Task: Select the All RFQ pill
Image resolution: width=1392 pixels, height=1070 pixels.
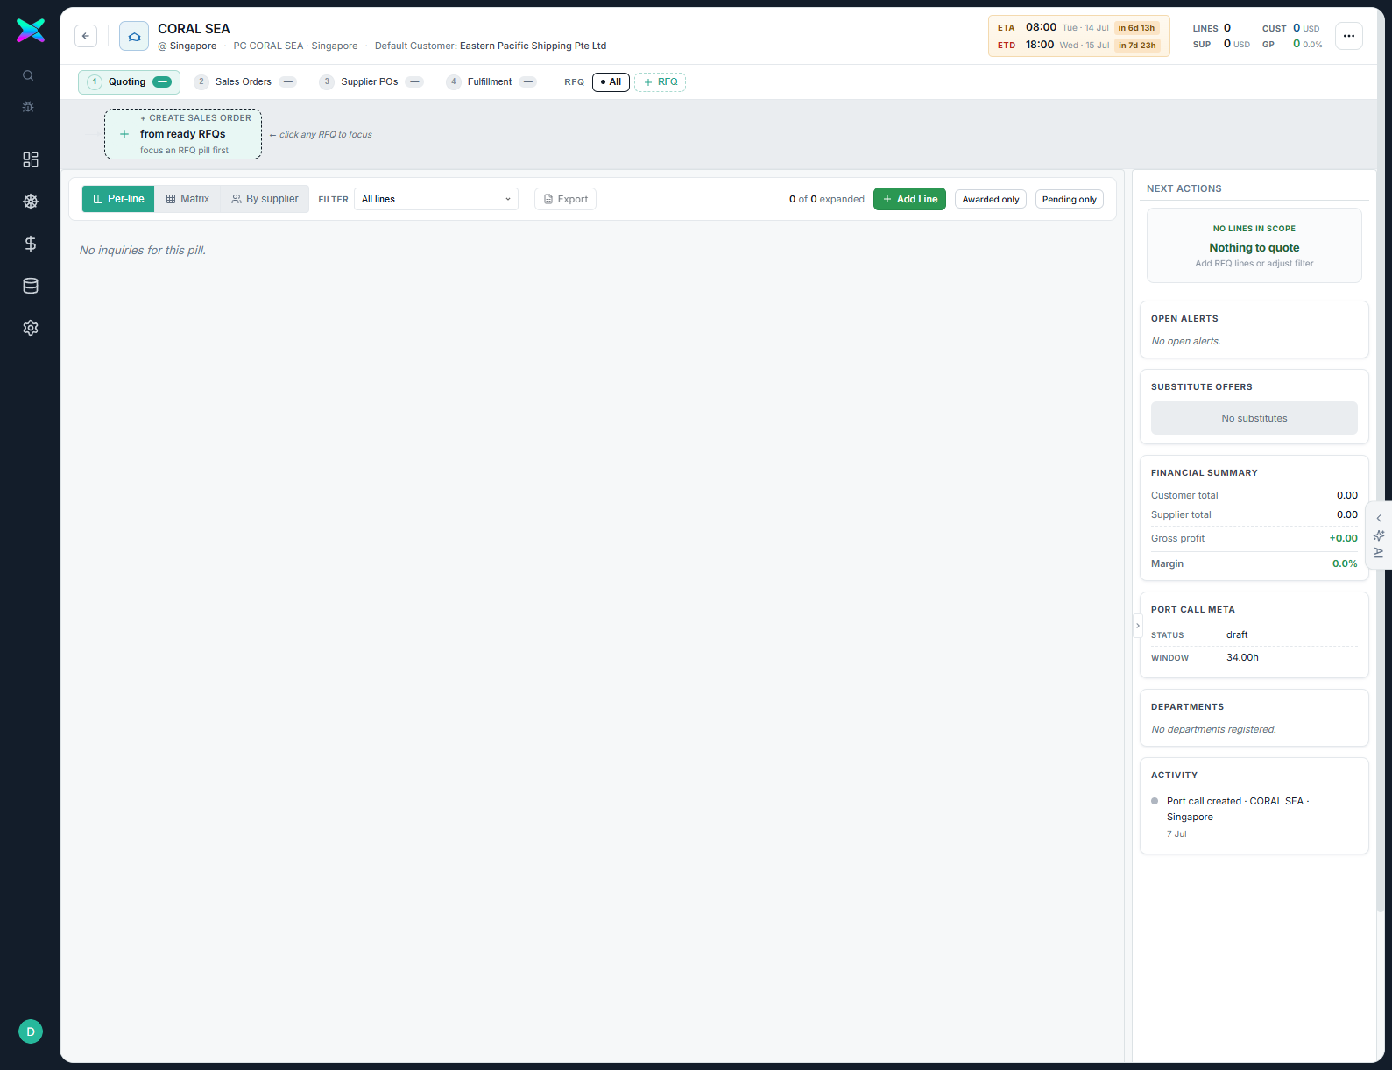Action: (x=611, y=82)
